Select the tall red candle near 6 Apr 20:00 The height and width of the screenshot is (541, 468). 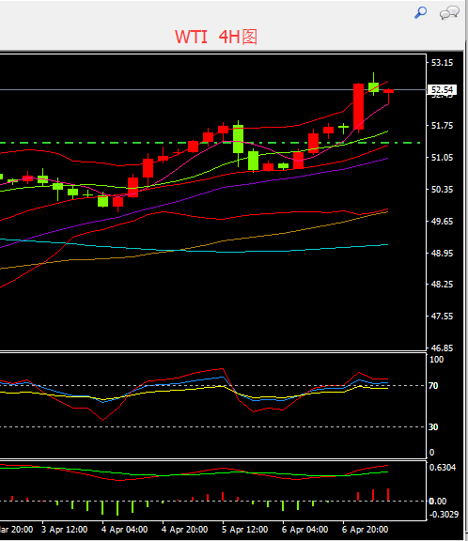click(358, 107)
